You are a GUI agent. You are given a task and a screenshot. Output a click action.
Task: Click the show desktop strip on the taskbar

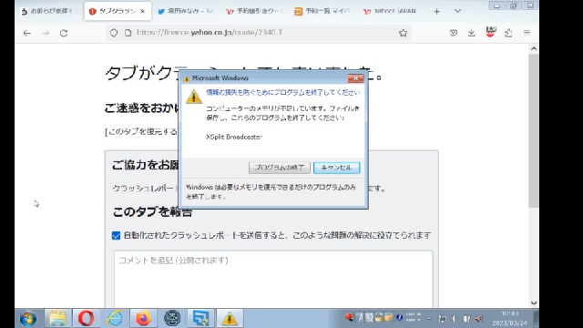coord(537,319)
